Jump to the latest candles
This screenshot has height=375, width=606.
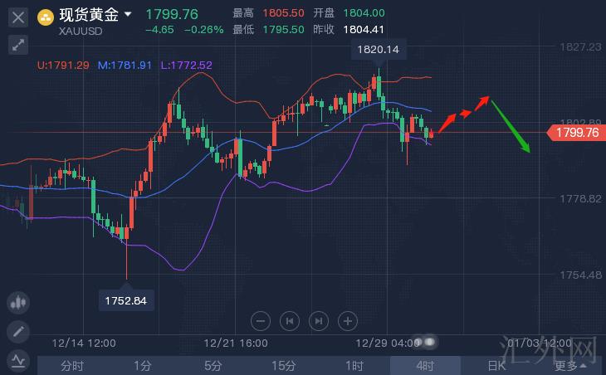(319, 320)
